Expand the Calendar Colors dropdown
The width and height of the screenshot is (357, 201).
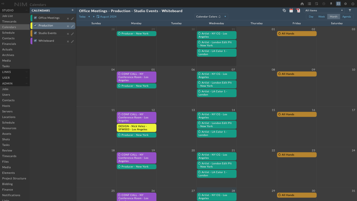tap(211, 17)
